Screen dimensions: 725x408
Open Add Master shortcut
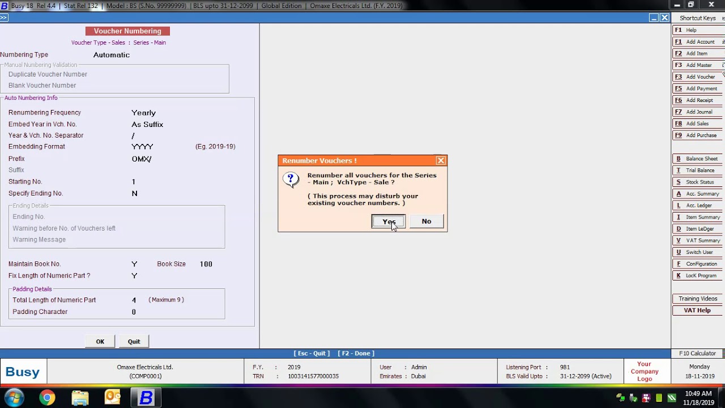[x=698, y=65]
